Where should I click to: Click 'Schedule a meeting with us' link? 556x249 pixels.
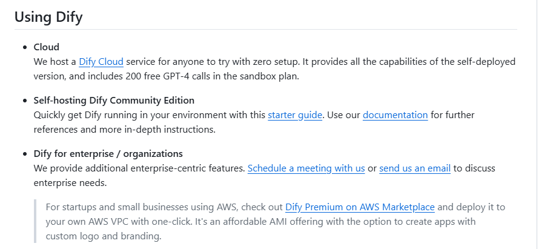[306, 168]
